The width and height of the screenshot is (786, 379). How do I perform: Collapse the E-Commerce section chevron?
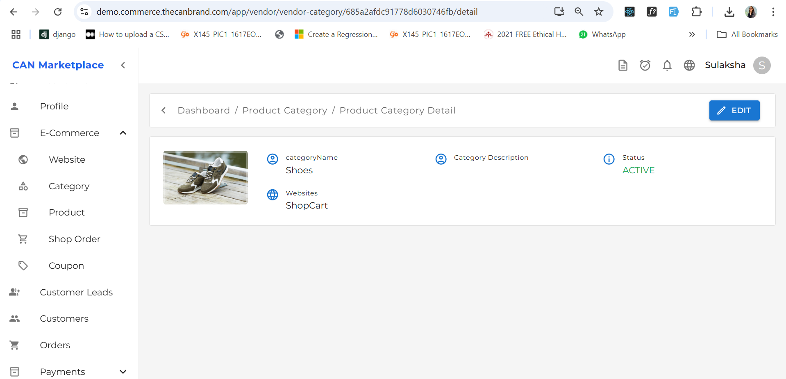(x=123, y=133)
